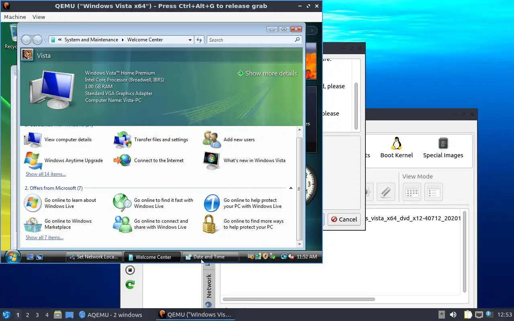Open Add new users item
Image resolution: width=514 pixels, height=321 pixels.
(229, 140)
